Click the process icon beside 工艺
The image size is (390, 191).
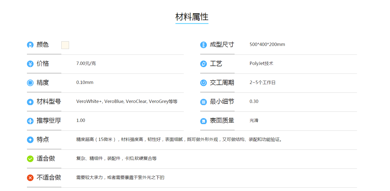[204, 64]
